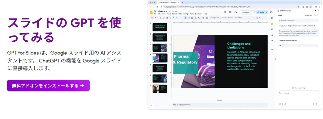Click the + New Chat button
The image size is (323, 119).
point(308,15)
